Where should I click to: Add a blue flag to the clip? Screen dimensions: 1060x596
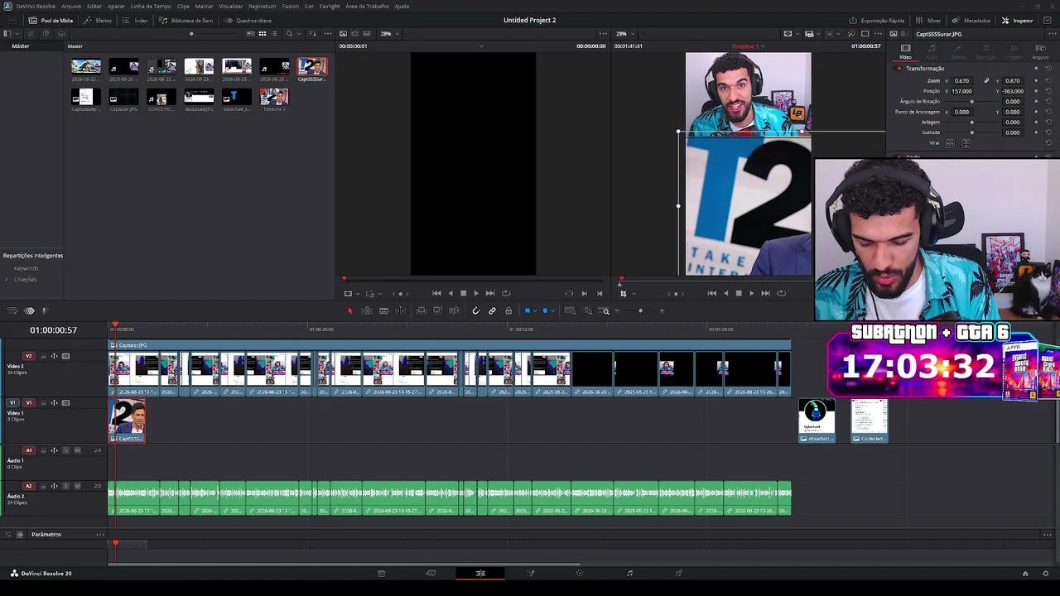pos(527,310)
